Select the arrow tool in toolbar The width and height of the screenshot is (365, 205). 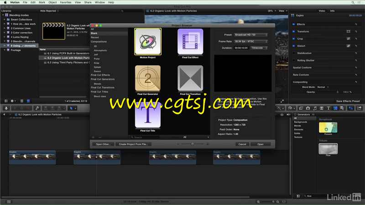[x=71, y=108]
